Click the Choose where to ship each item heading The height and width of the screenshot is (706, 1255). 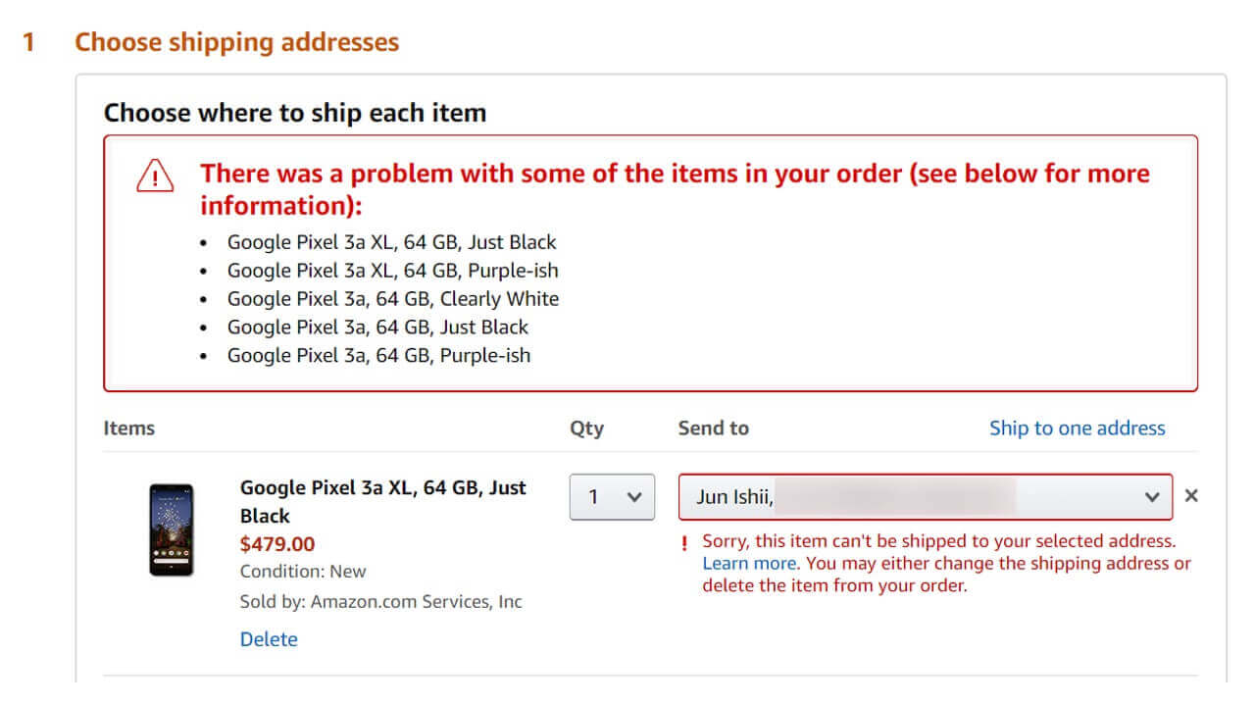coord(295,113)
